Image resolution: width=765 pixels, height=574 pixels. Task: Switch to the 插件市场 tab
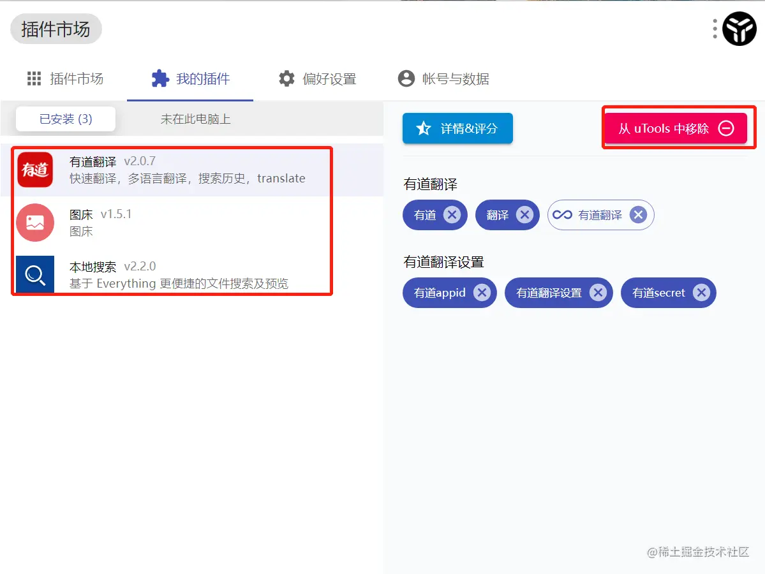click(x=65, y=78)
